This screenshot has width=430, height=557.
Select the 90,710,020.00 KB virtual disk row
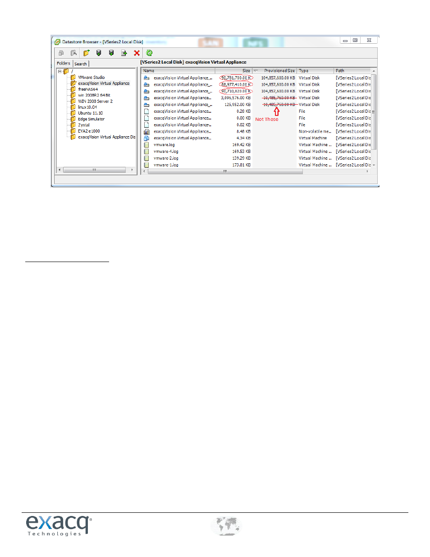[257, 91]
